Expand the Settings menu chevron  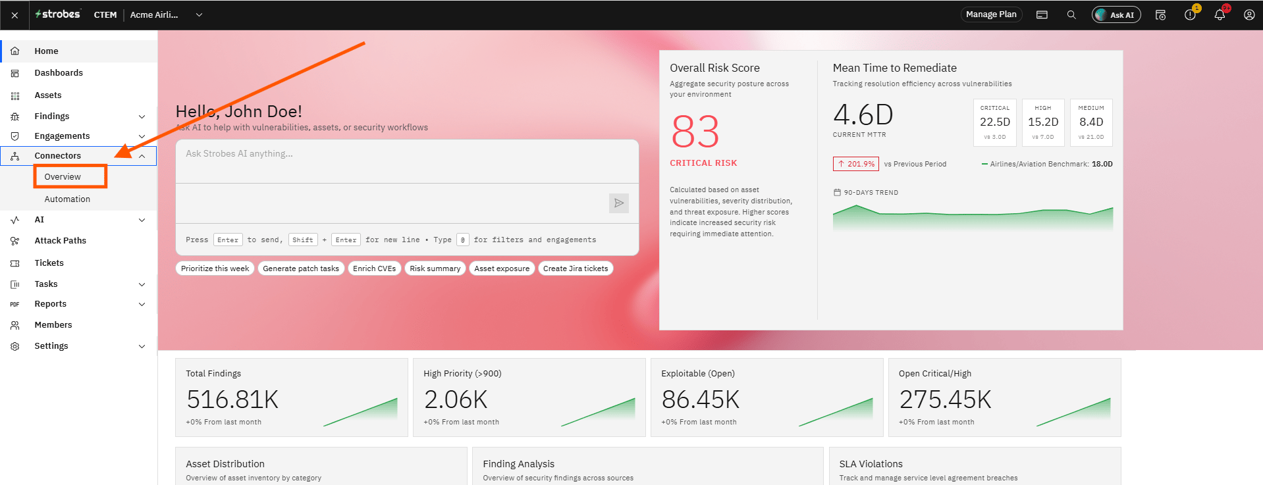pos(142,346)
